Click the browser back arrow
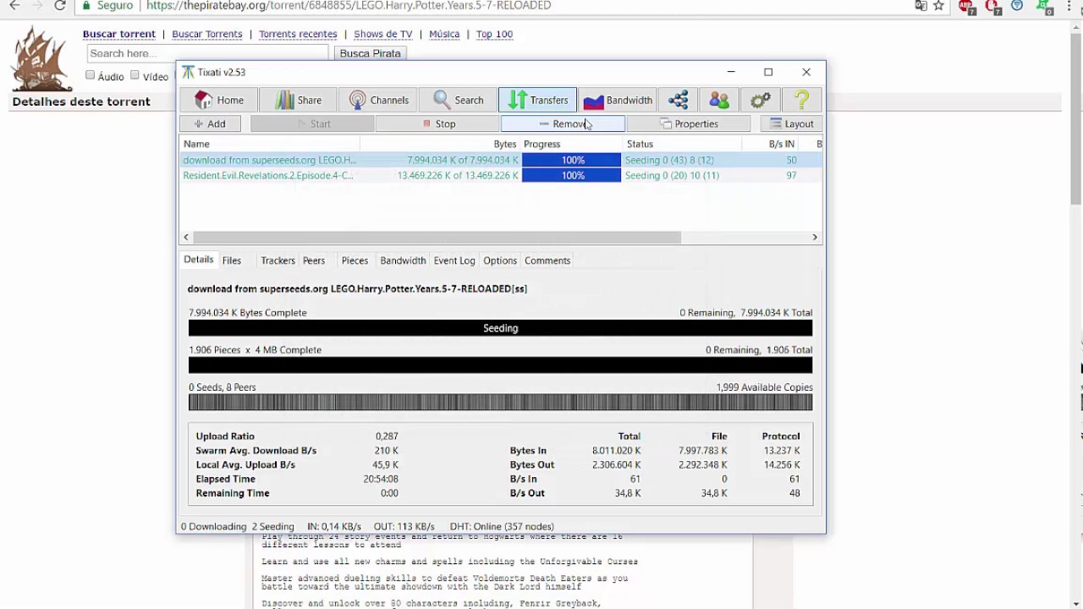The width and height of the screenshot is (1083, 609). pos(14,5)
